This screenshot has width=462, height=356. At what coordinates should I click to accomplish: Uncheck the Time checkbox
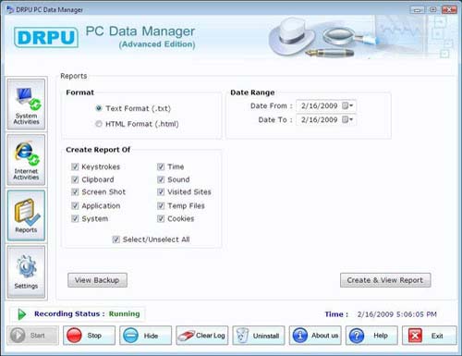161,166
